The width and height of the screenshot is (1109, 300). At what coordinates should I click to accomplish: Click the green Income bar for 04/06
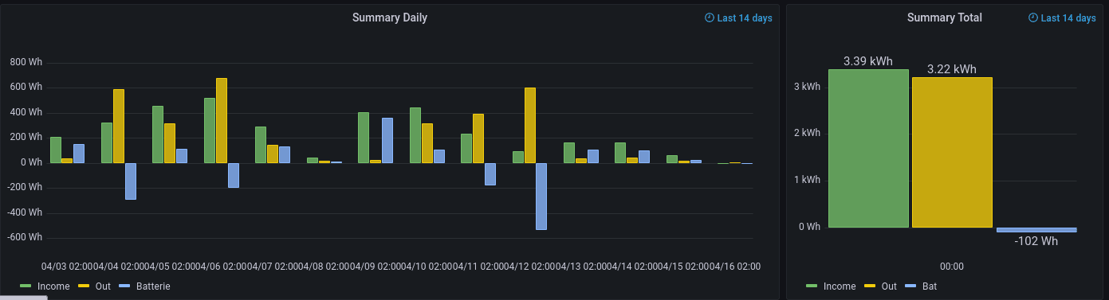pos(210,131)
